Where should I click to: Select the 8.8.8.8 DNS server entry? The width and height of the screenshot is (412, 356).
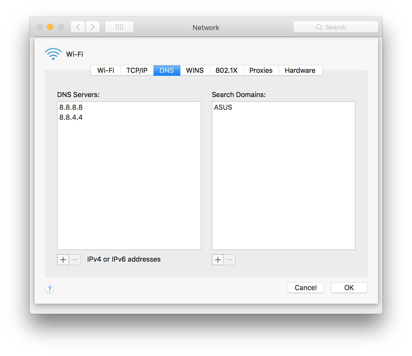[71, 107]
